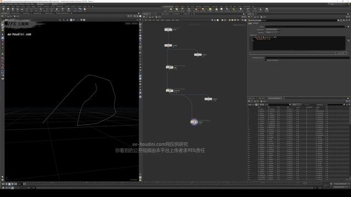Image resolution: width=351 pixels, height=197 pixels.
Task: Toggle Enforce Prototypes checkbox
Action: point(265,60)
